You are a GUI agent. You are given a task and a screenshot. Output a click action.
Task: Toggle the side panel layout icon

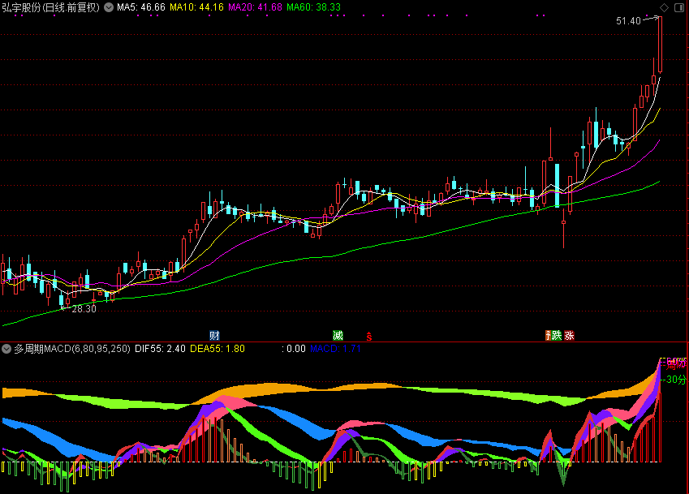(678, 7)
